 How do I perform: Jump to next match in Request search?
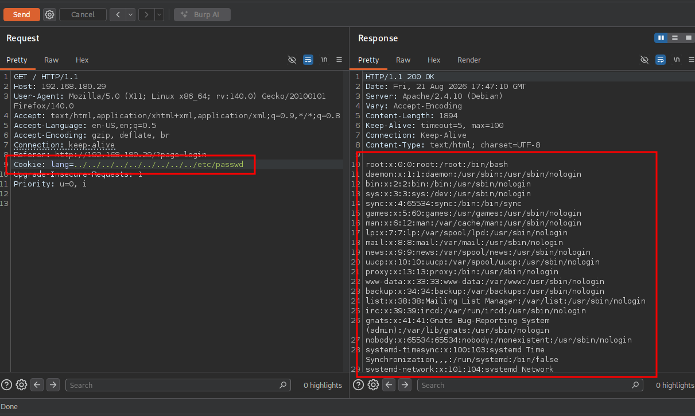pyautogui.click(x=53, y=385)
